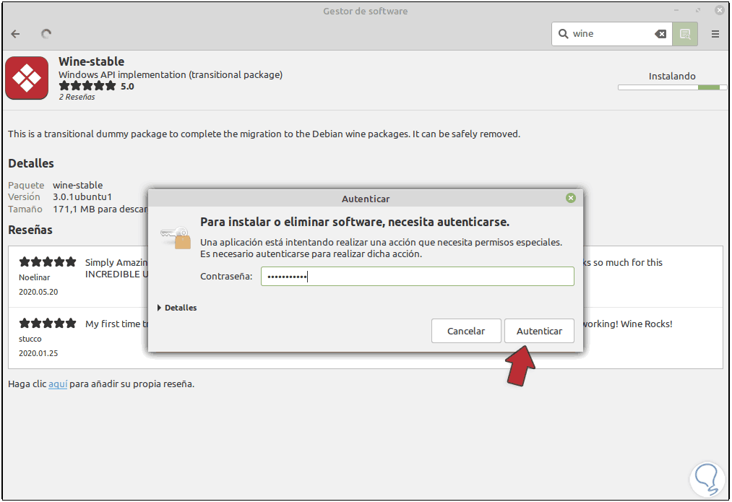Click the loading spinner icon in toolbar

[46, 34]
